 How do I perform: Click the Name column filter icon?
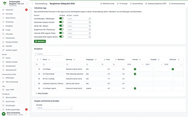(49, 60)
